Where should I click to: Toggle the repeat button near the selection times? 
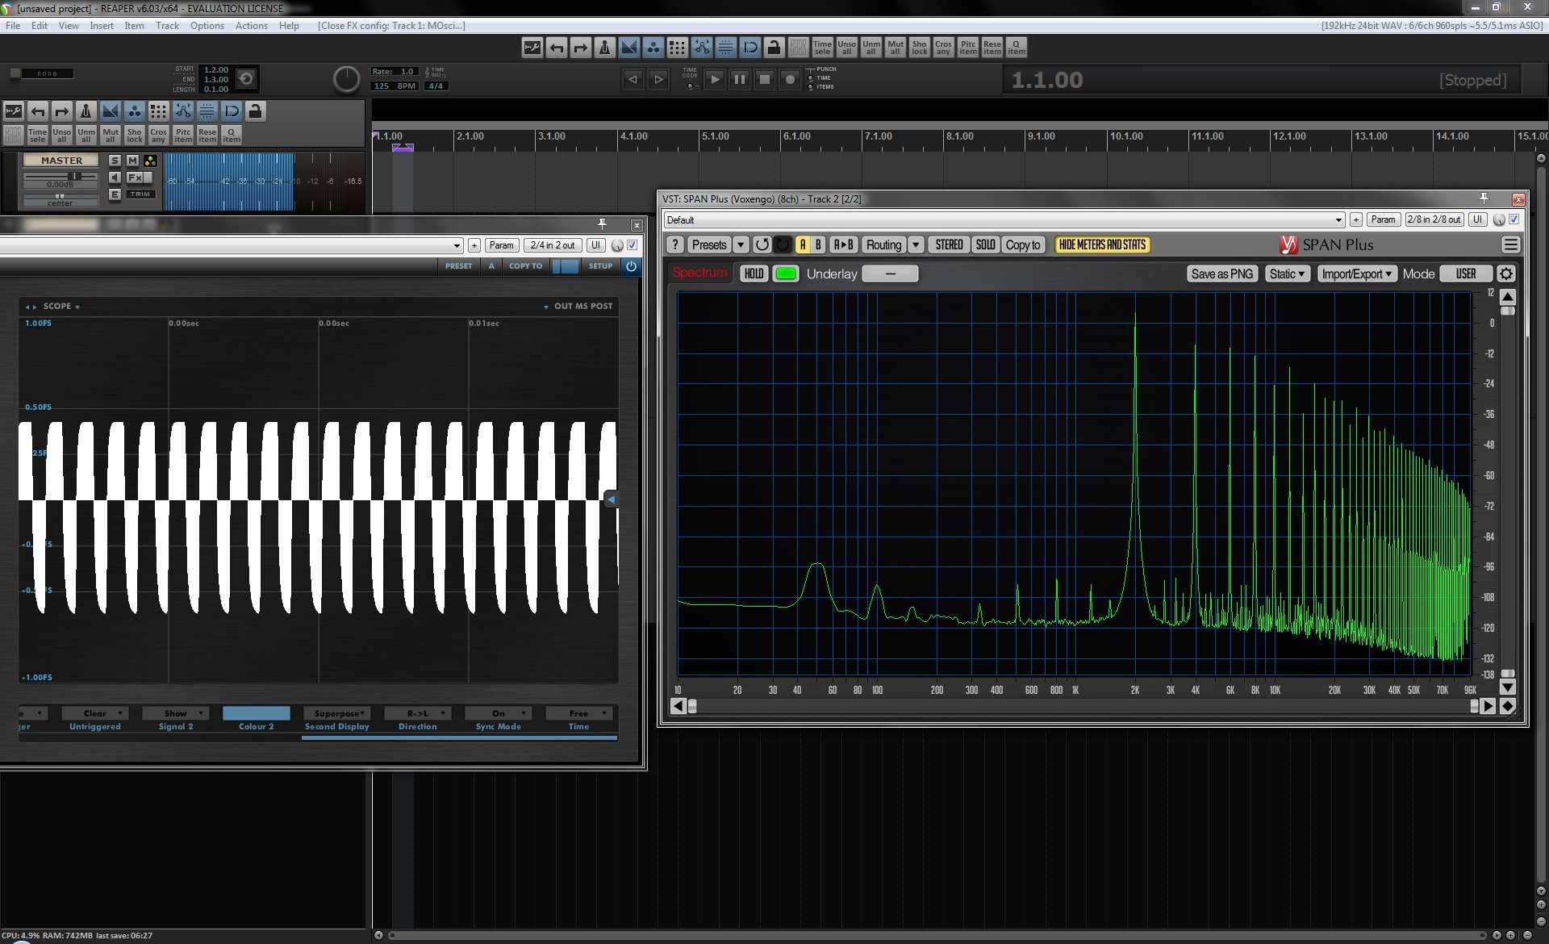(247, 78)
